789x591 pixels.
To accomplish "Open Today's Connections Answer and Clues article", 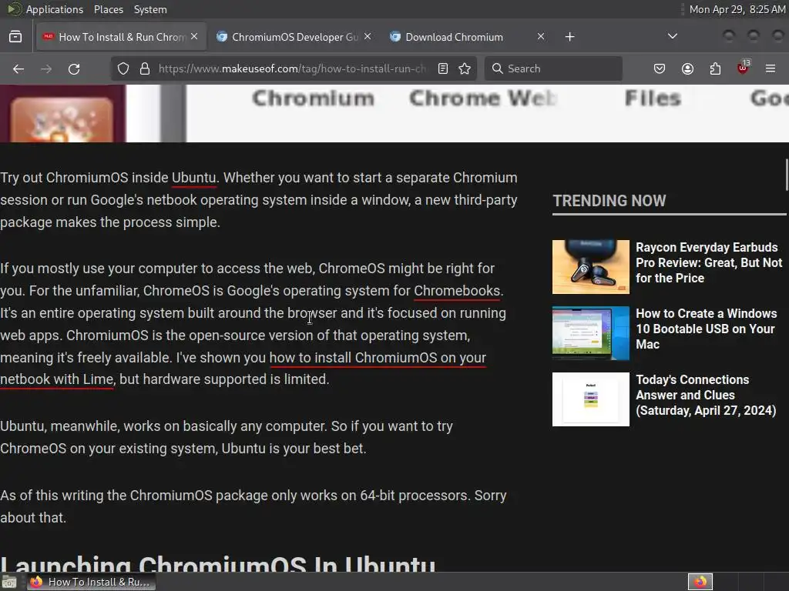I will pos(706,395).
